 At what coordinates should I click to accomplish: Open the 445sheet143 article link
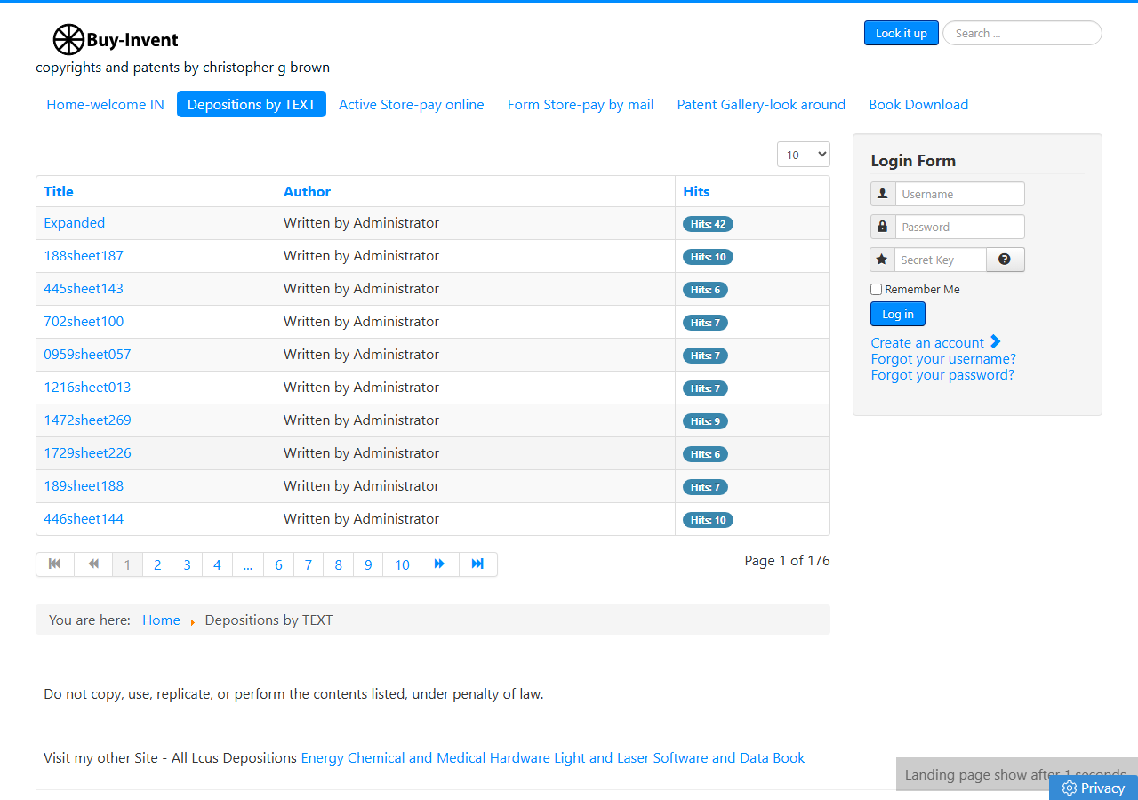[84, 289]
